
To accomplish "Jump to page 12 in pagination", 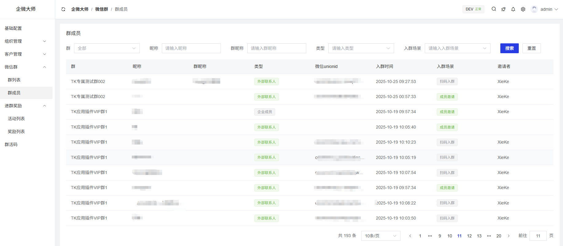I will (x=469, y=236).
